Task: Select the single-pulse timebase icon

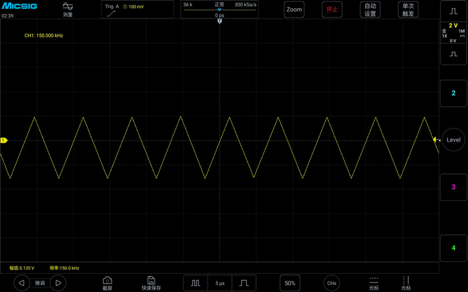Action: point(244,283)
